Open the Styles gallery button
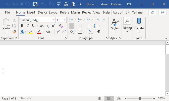 [x=115, y=25]
